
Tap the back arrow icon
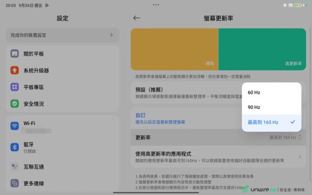(137, 18)
